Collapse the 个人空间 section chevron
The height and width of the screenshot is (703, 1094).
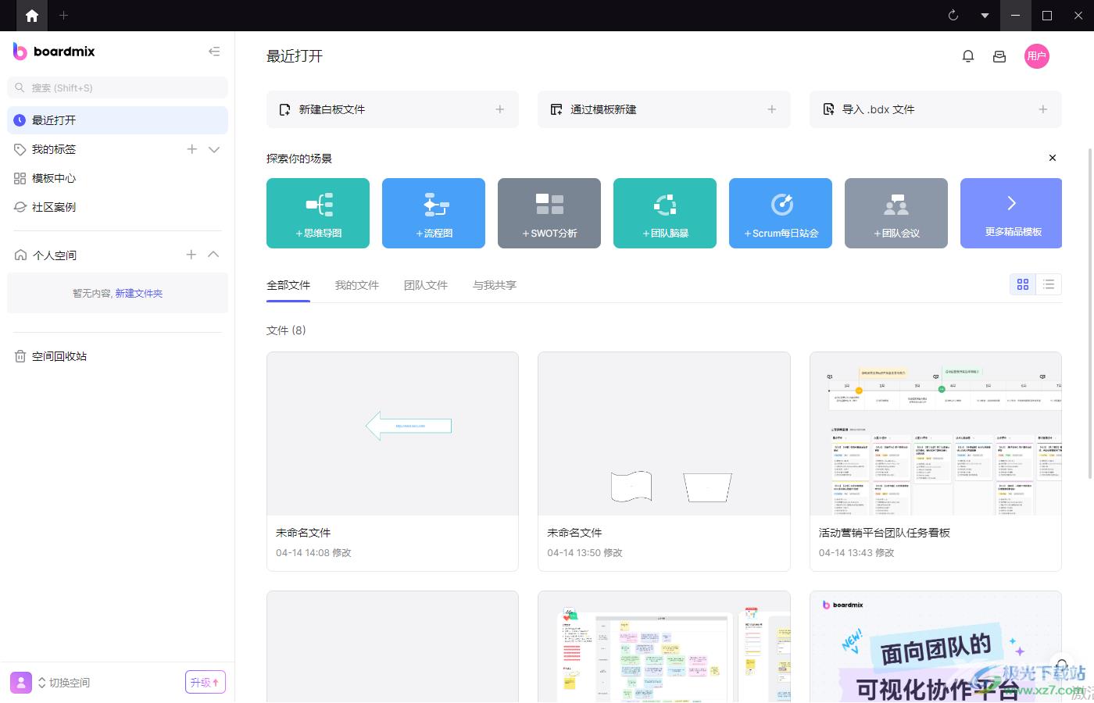(213, 255)
